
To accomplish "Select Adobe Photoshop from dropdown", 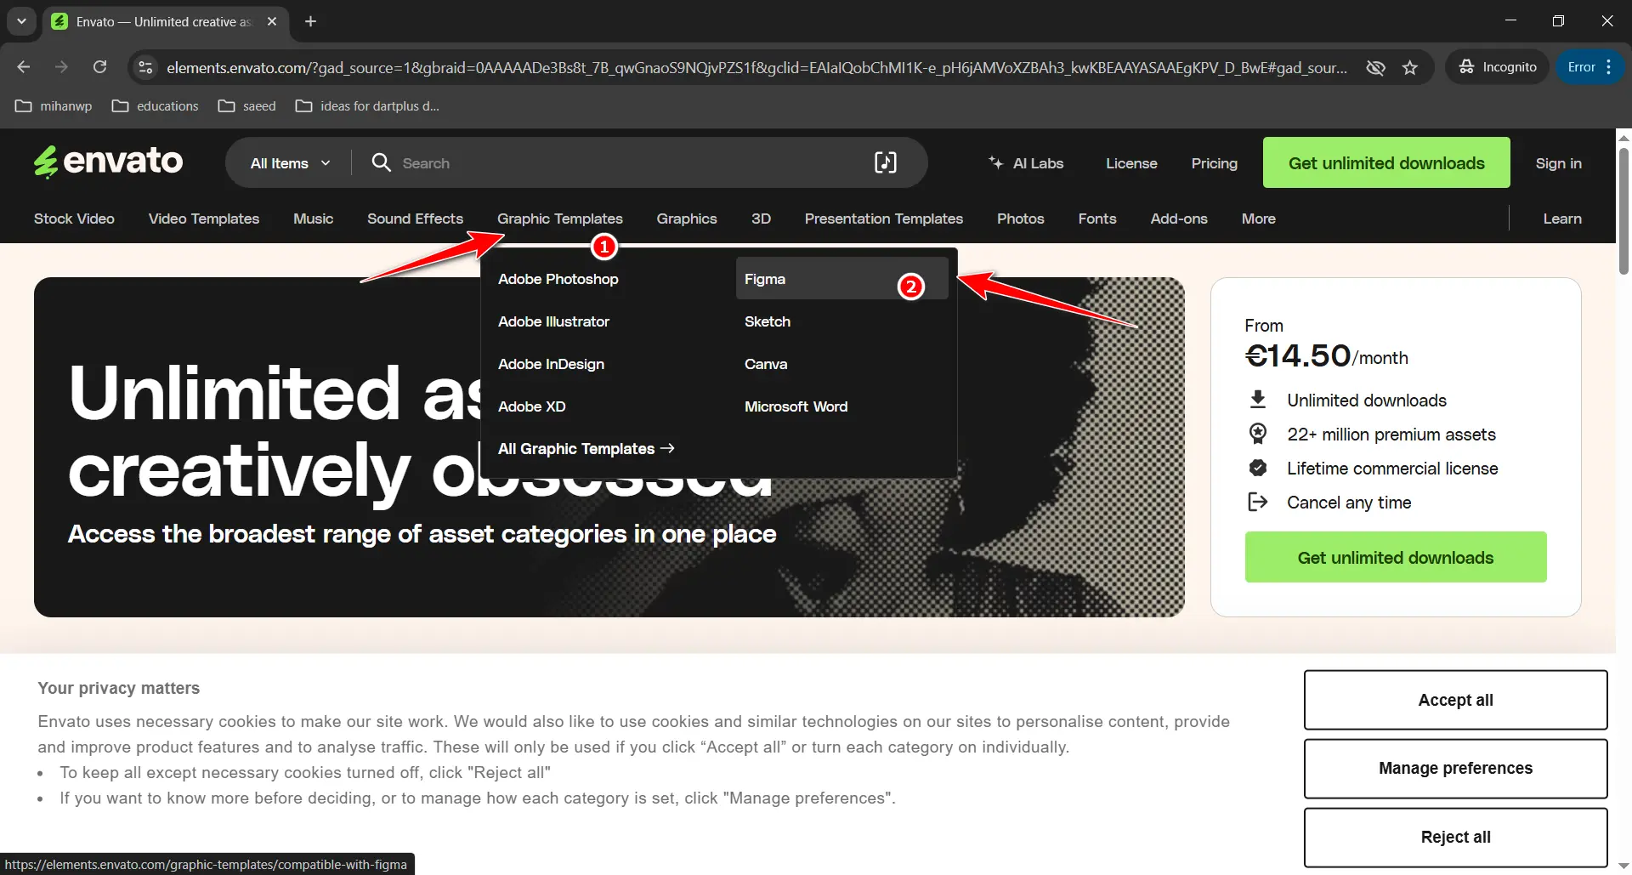I will 558,279.
